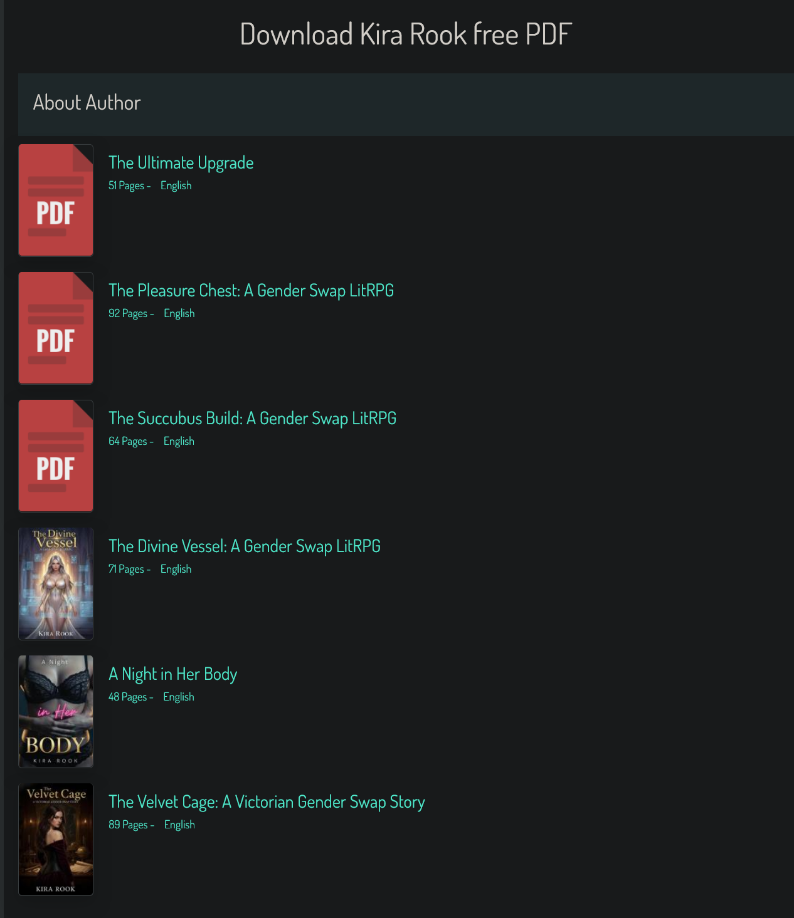Expand the About Author section header
The image size is (794, 918).
click(x=406, y=104)
